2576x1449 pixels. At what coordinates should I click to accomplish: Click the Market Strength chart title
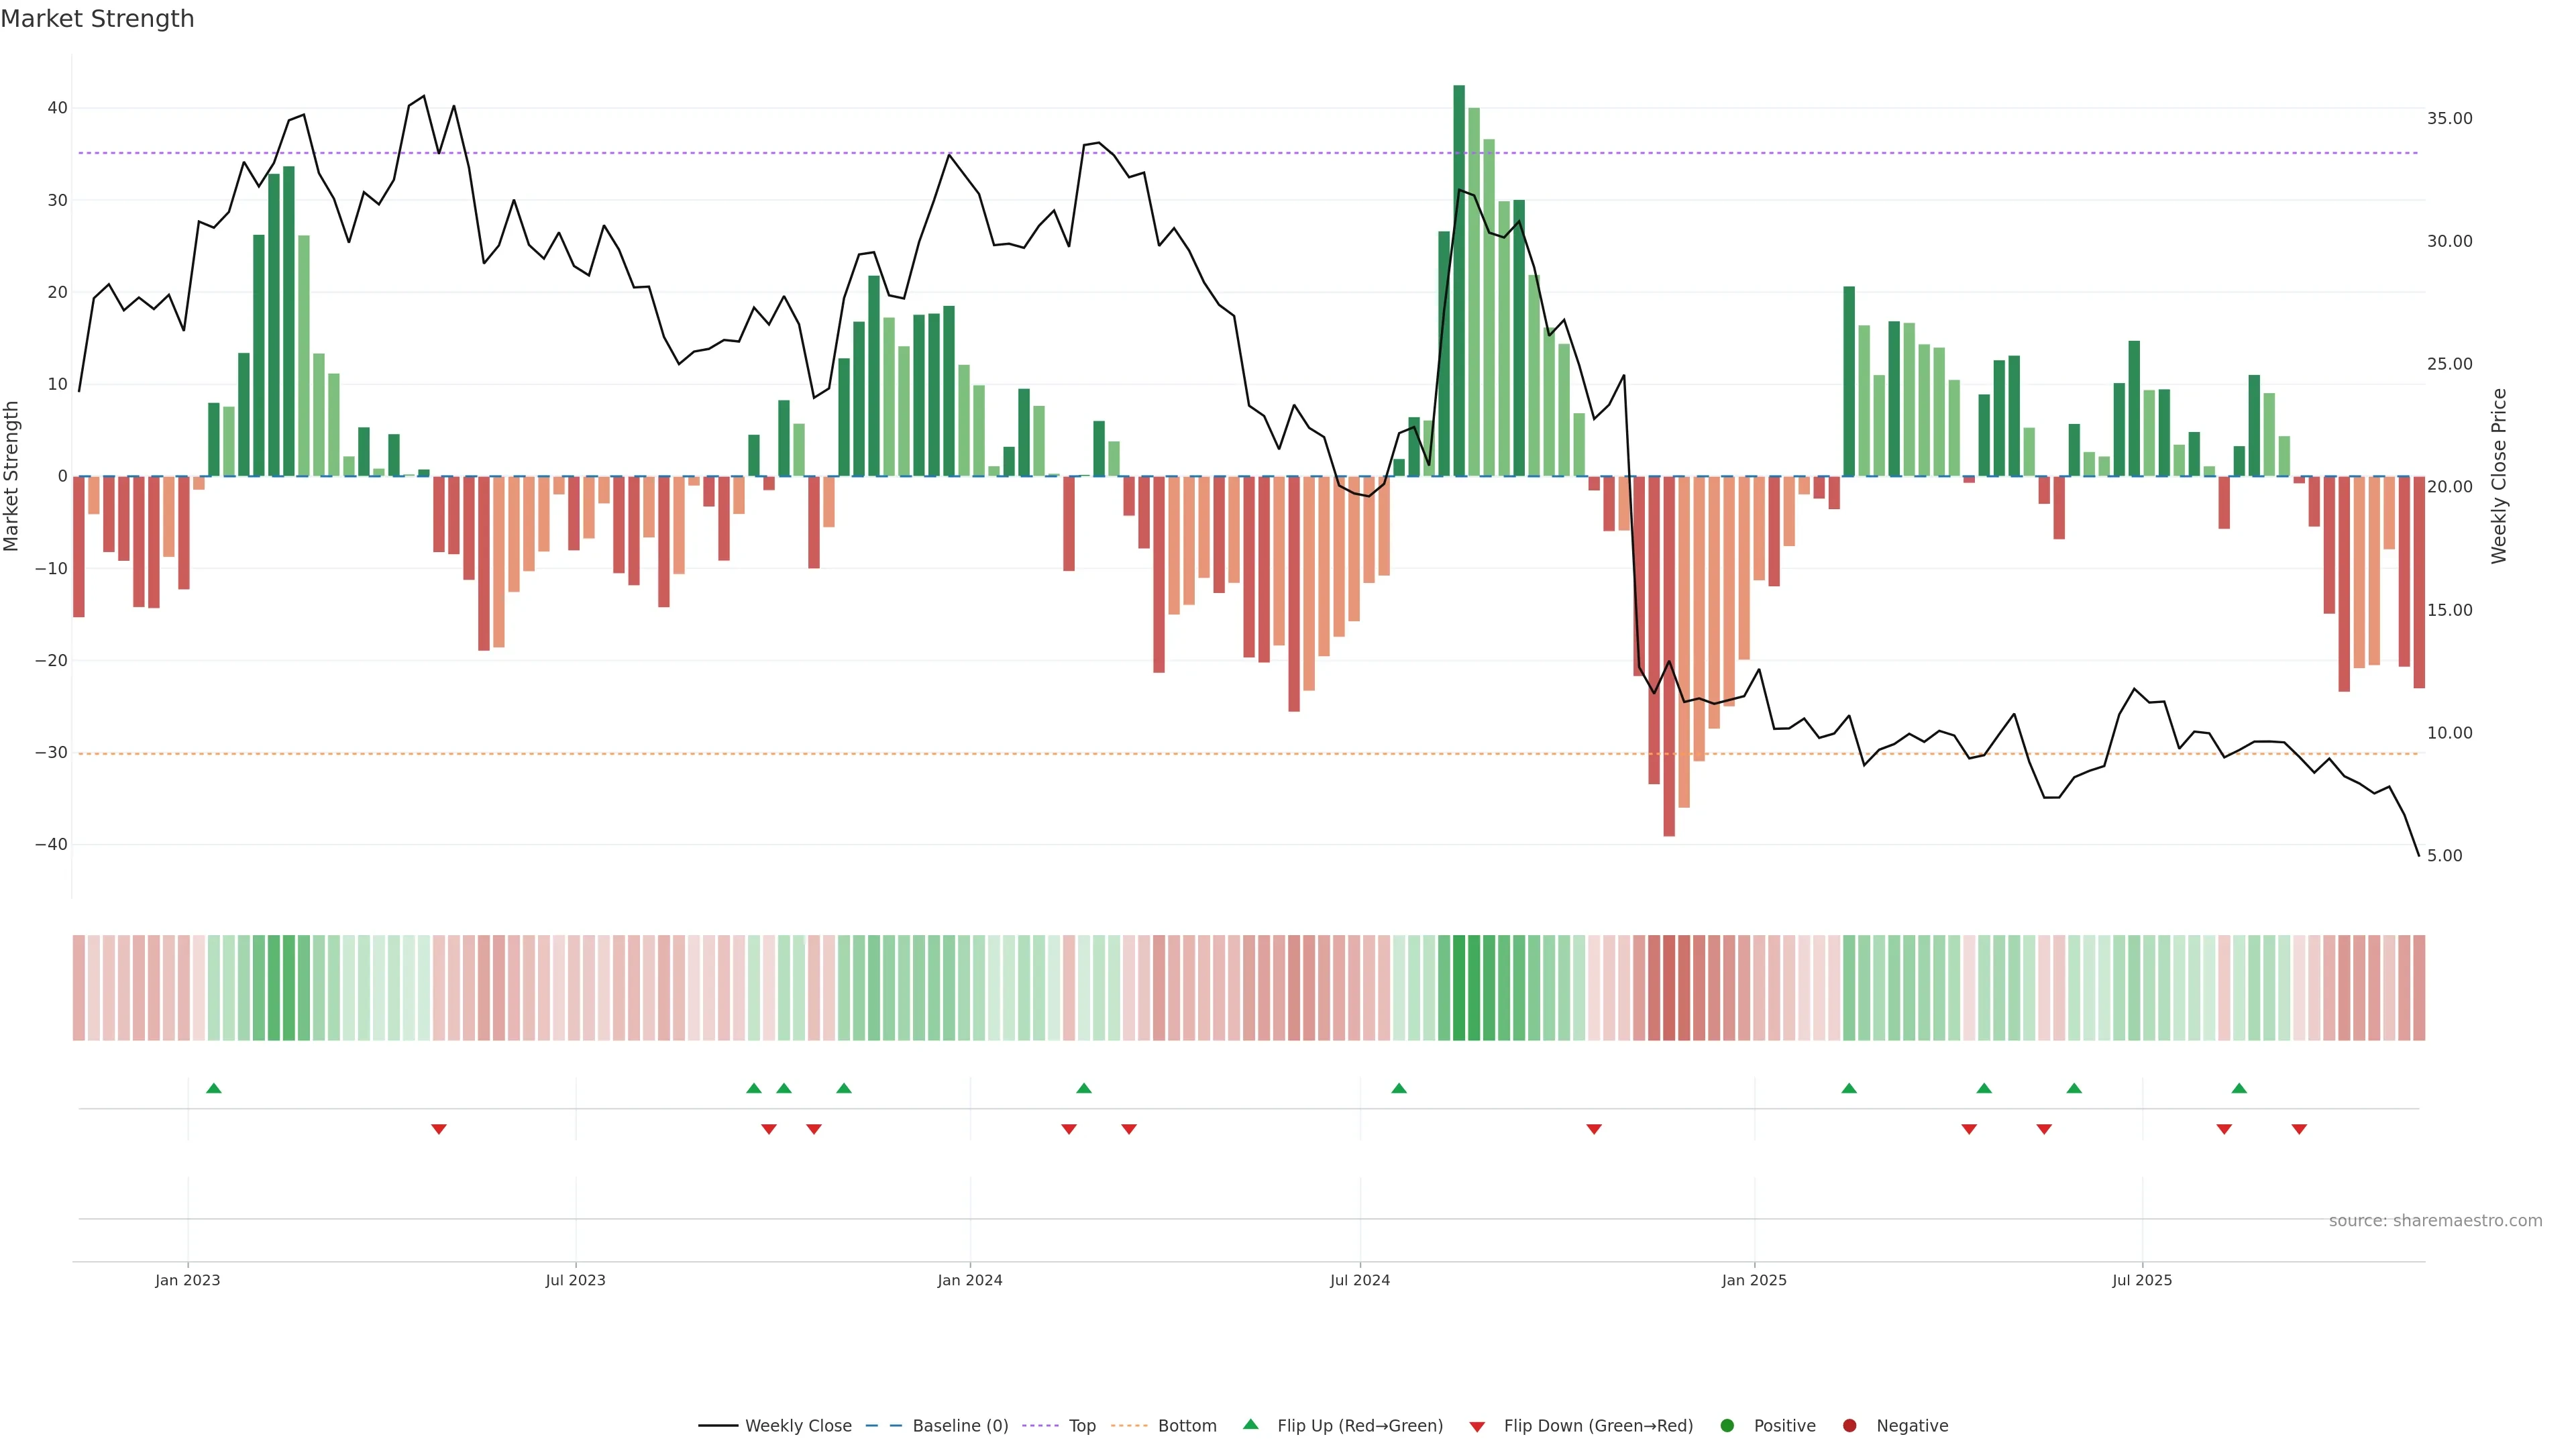click(x=97, y=19)
